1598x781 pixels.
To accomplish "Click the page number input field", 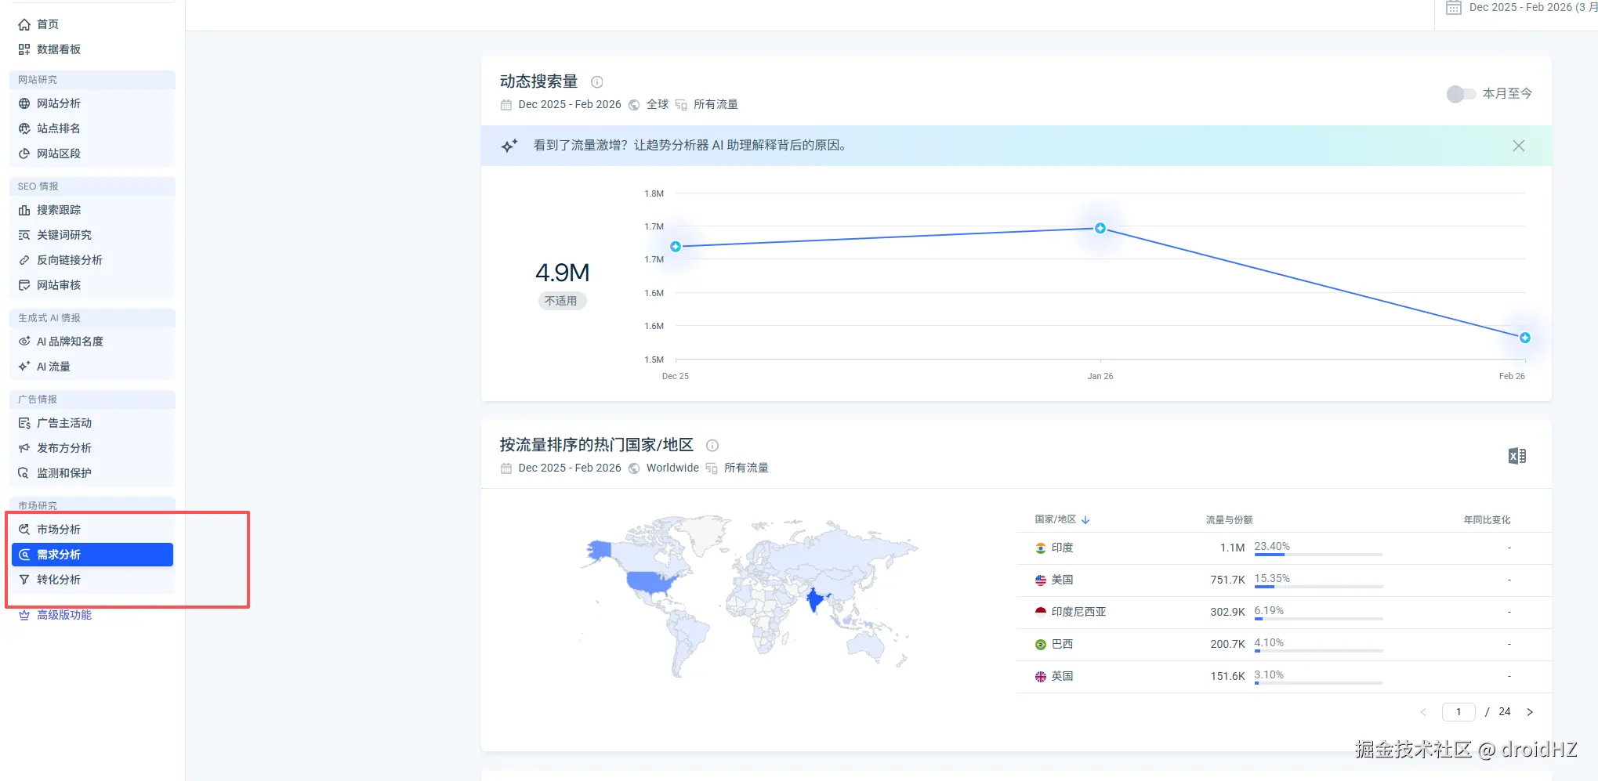I will coord(1458,712).
